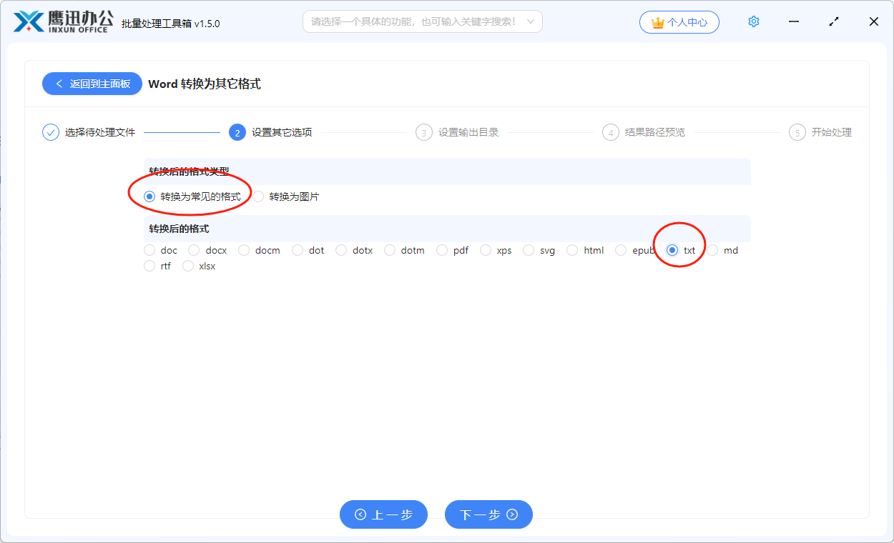The width and height of the screenshot is (894, 543).
Task: Choose the epub output format
Action: [621, 250]
